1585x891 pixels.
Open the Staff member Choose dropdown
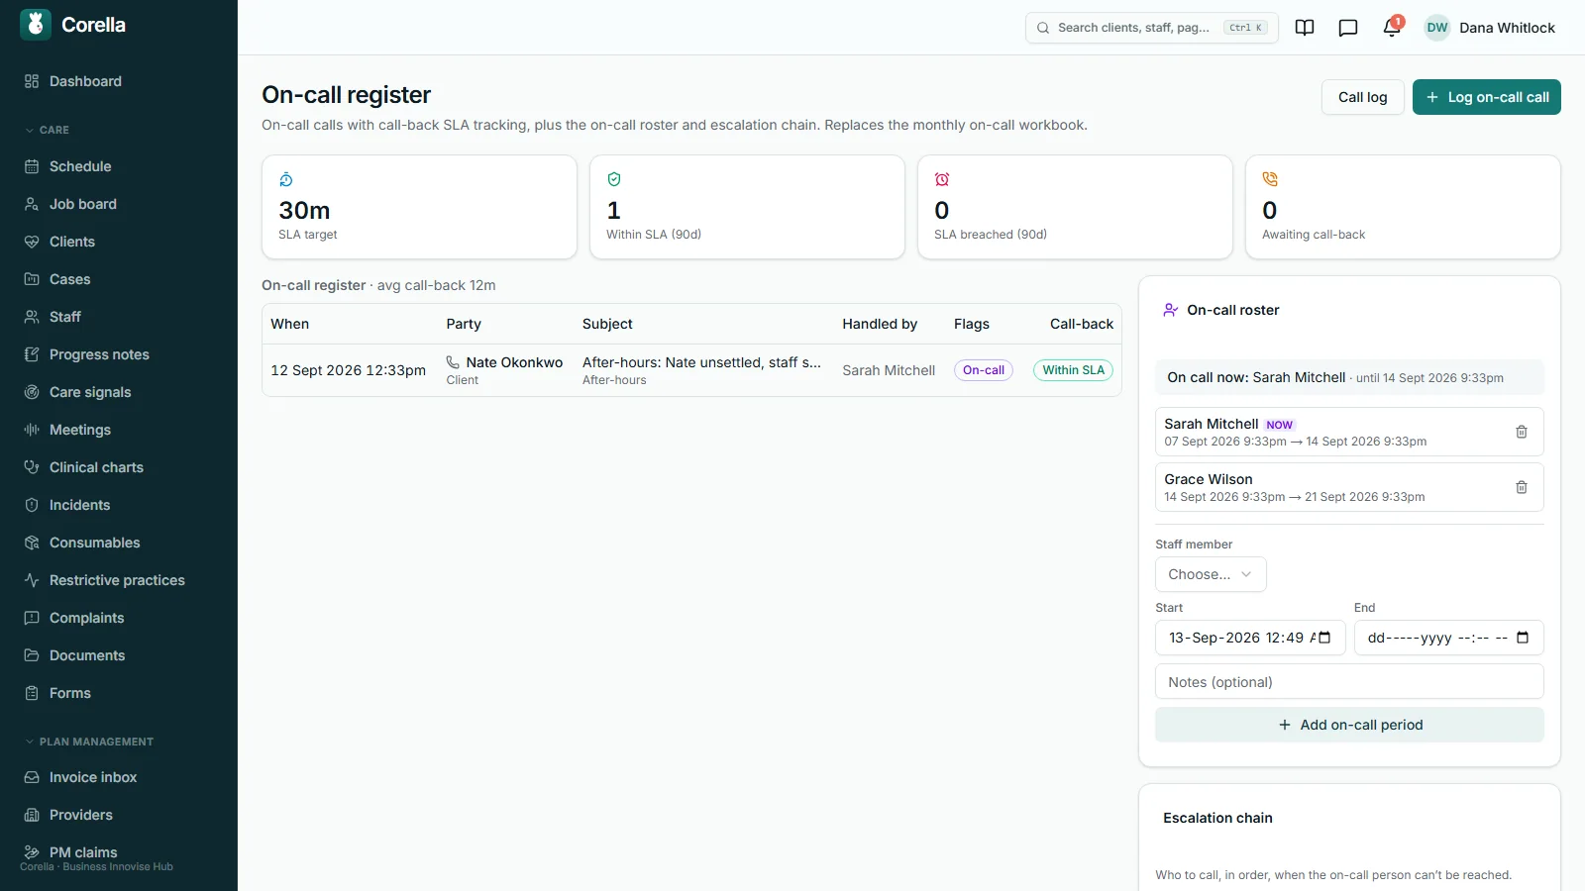tap(1211, 574)
